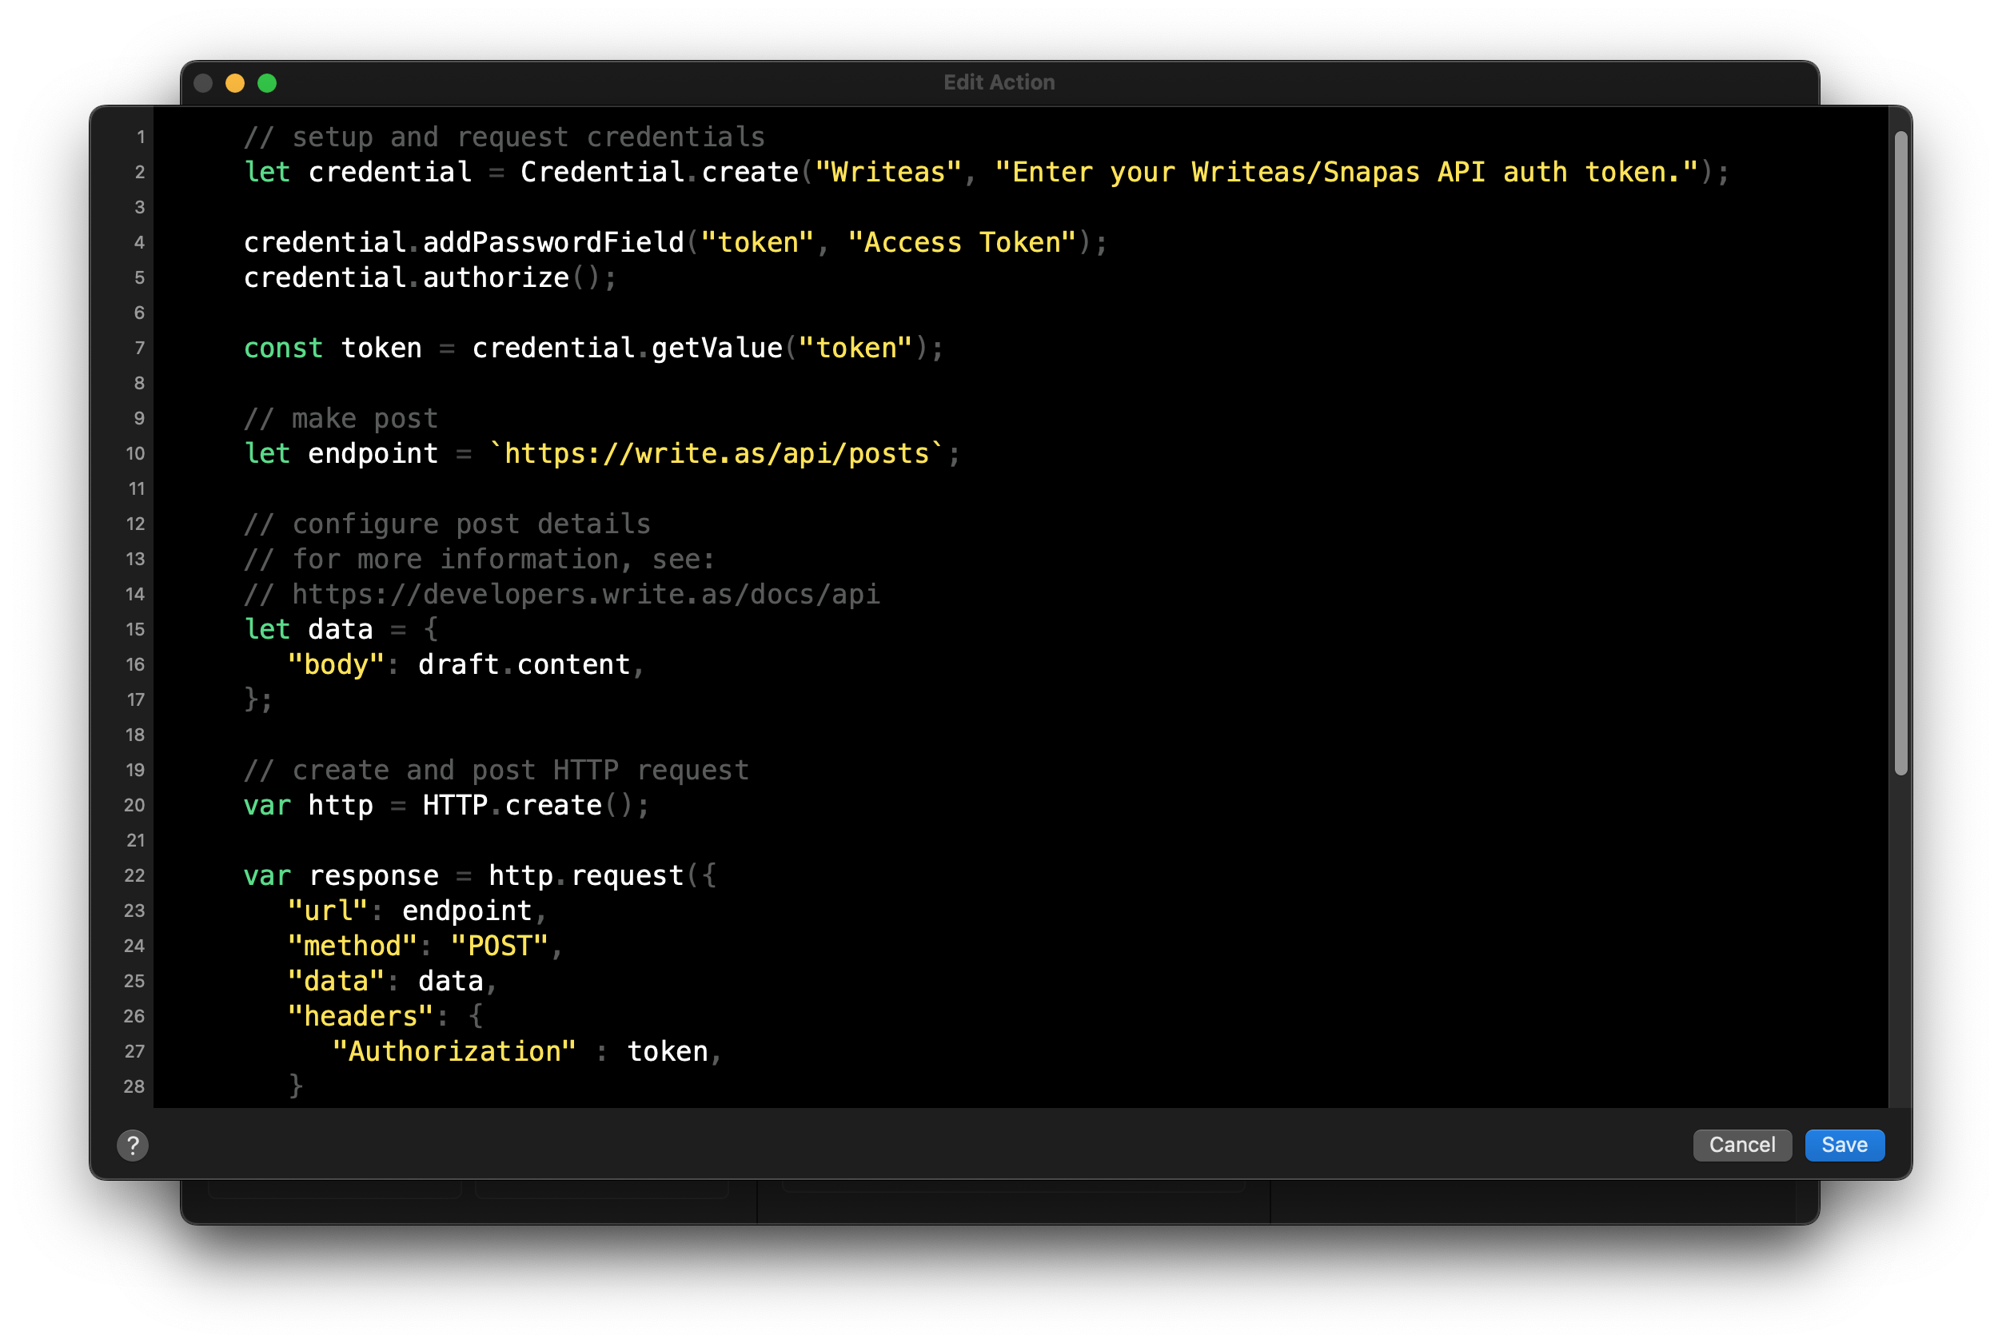This screenshot has width=2002, height=1343.
Task: Click the vertical scrollbar on the right
Action: (x=1904, y=445)
